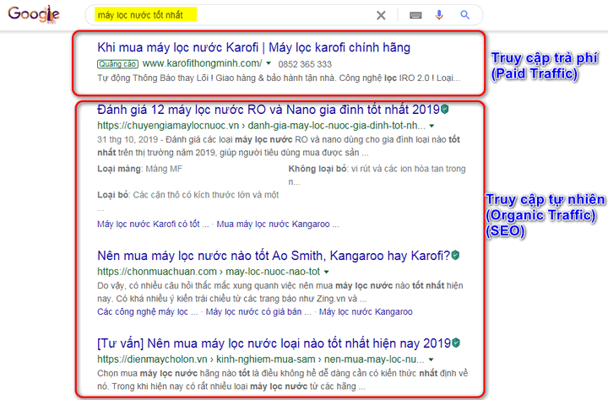Start voice search with microphone icon
This screenshot has height=400, width=608.
[x=439, y=15]
